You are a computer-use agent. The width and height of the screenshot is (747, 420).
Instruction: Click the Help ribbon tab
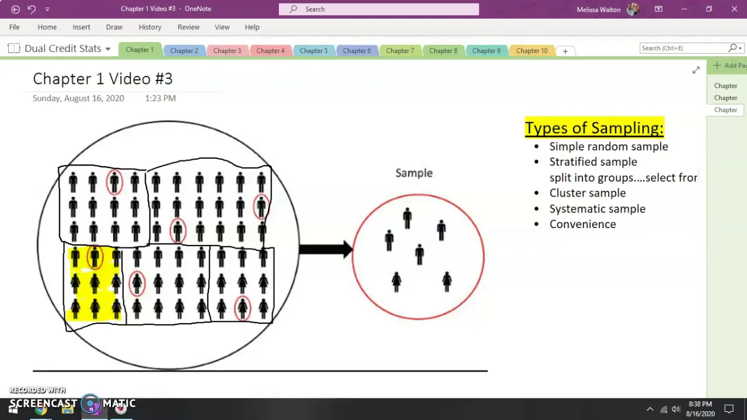coord(252,27)
